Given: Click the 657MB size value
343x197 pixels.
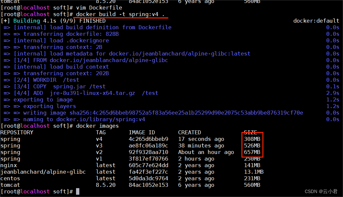Looking at the screenshot, I should (252, 152).
